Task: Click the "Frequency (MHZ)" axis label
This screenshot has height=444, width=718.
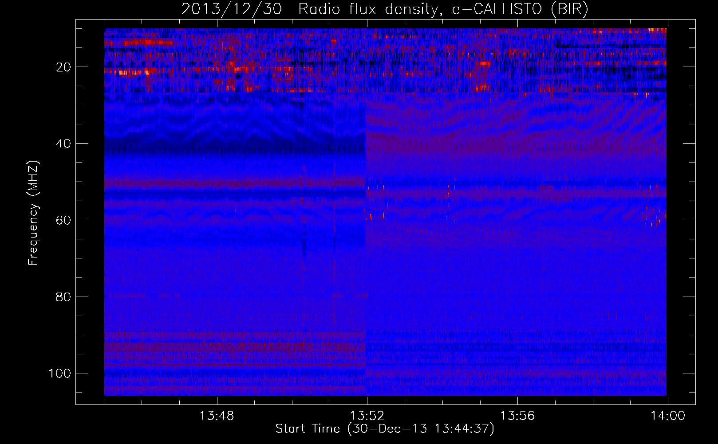Action: tap(33, 213)
